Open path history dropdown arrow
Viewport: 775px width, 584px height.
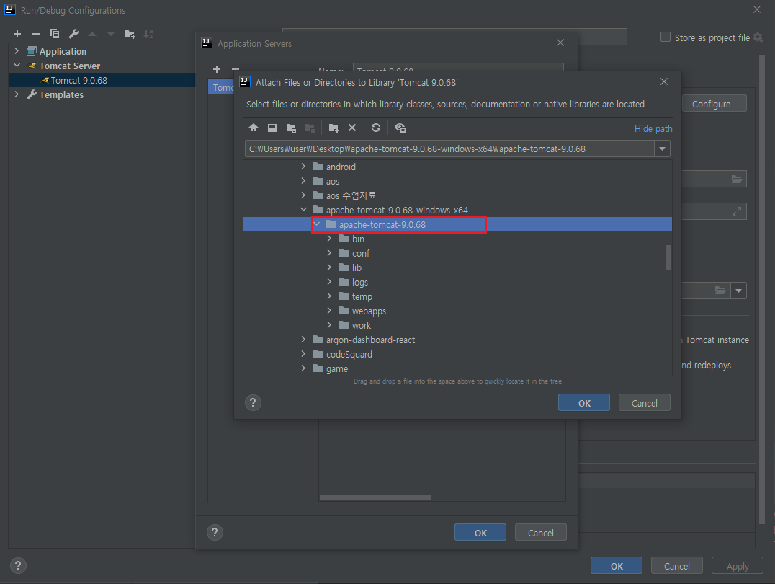coord(663,149)
